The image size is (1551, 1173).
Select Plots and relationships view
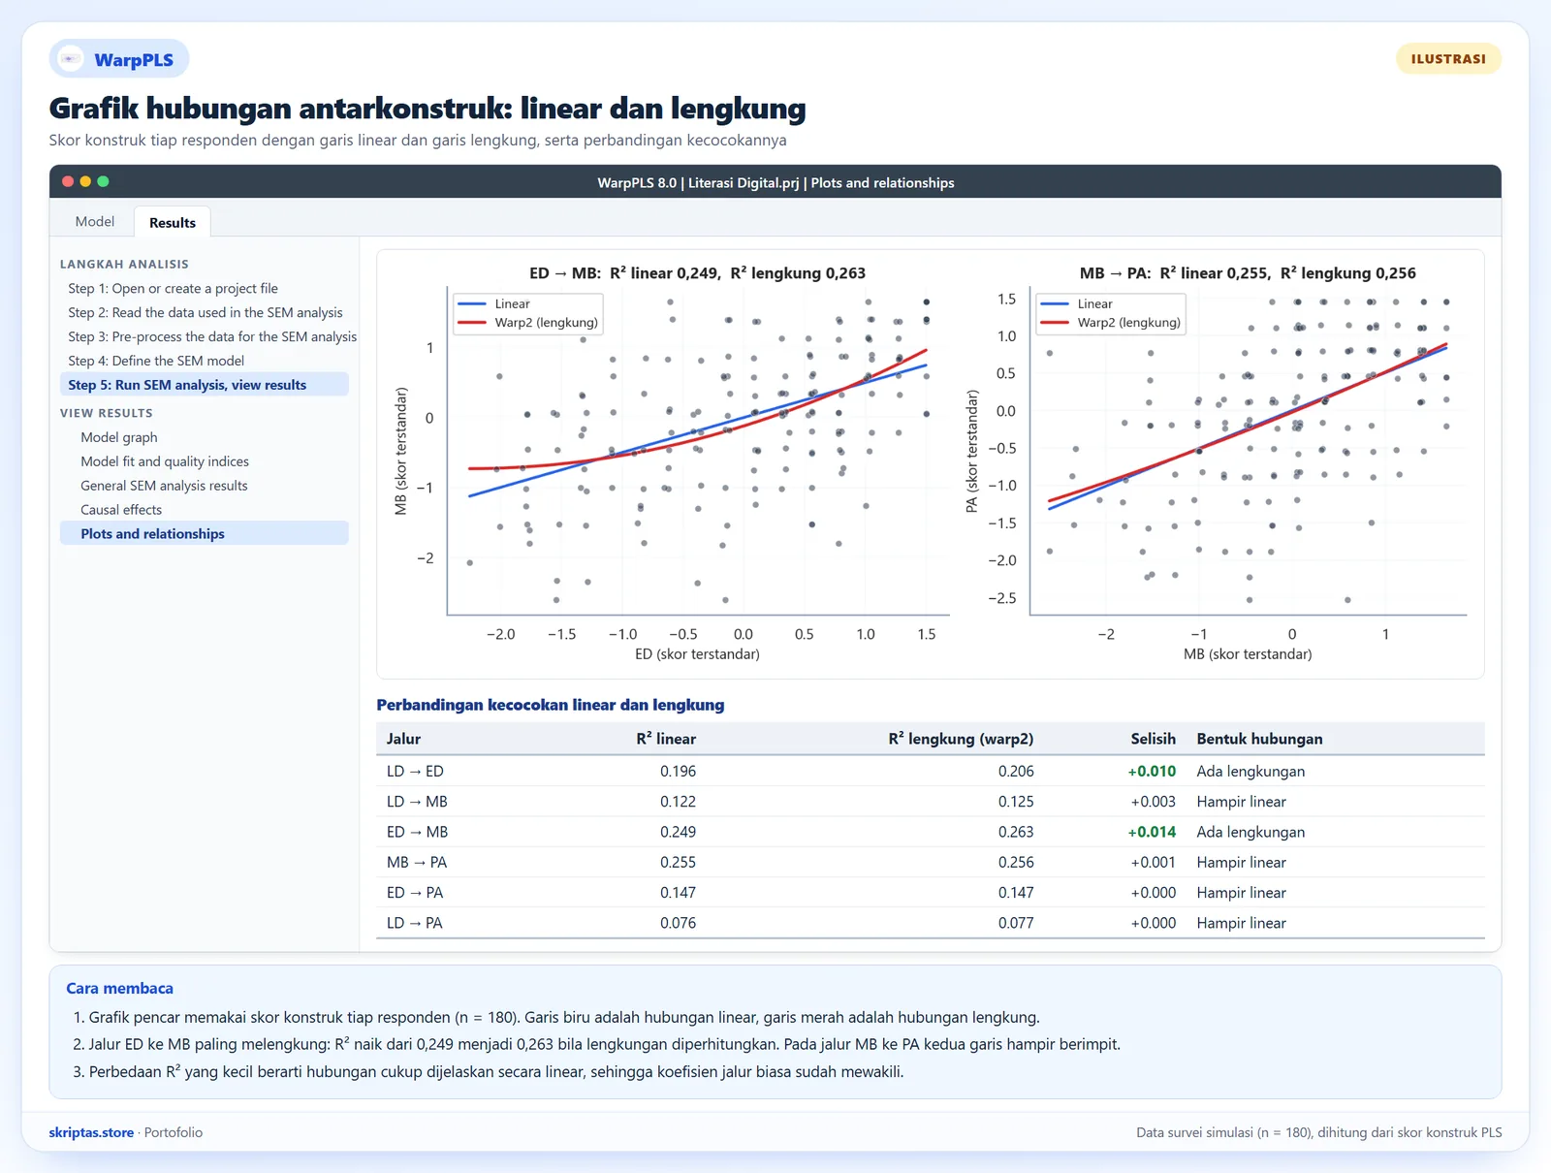204,533
